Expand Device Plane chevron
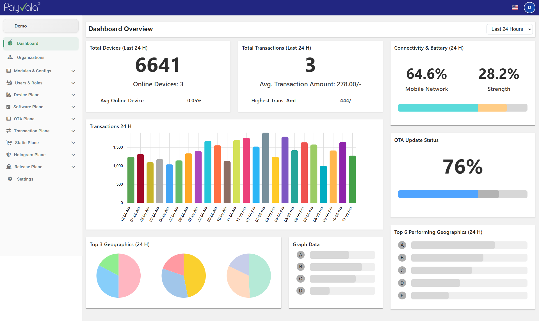The width and height of the screenshot is (539, 321). coord(73,95)
